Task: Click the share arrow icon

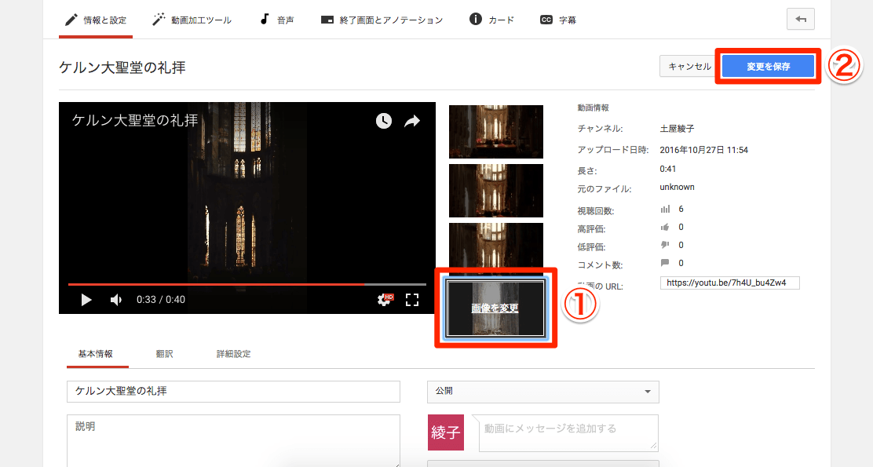Action: [412, 121]
